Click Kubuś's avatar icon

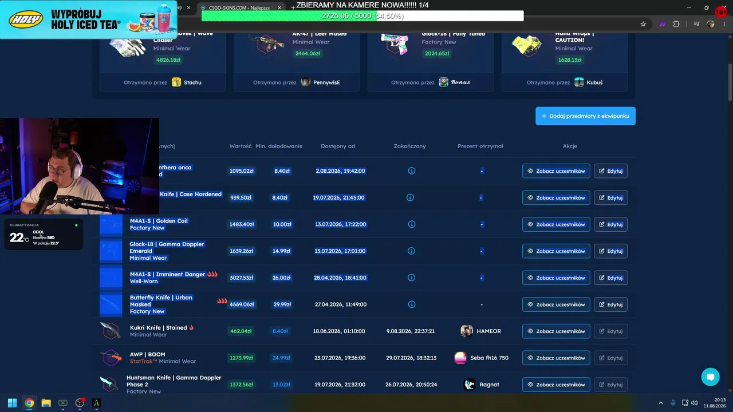580,82
